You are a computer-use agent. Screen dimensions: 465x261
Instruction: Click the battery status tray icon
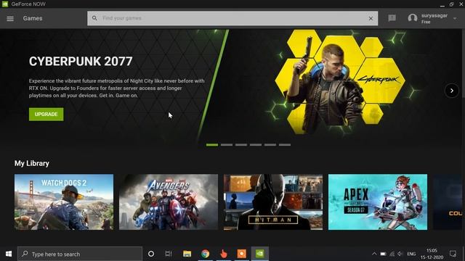tap(383, 254)
